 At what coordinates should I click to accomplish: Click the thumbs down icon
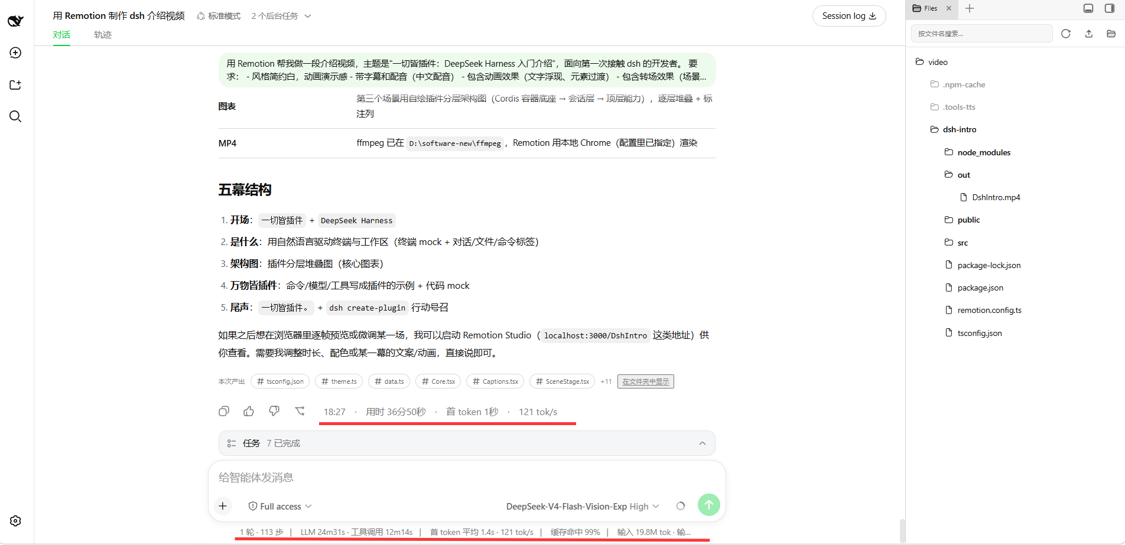(274, 411)
